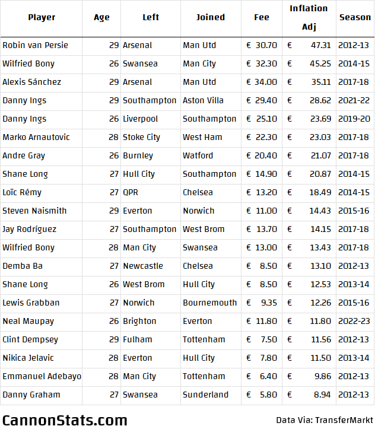Click the Age column header

101,17
